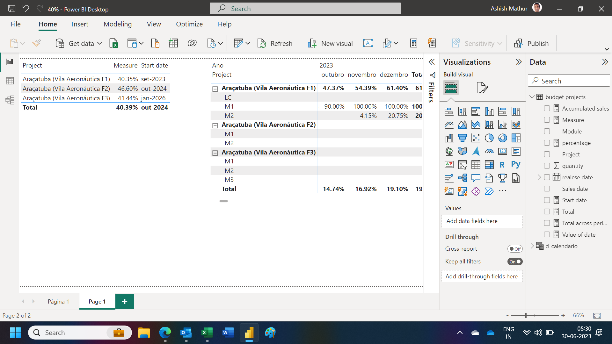Tick the quantity field checkbox
612x344 pixels.
point(547,166)
